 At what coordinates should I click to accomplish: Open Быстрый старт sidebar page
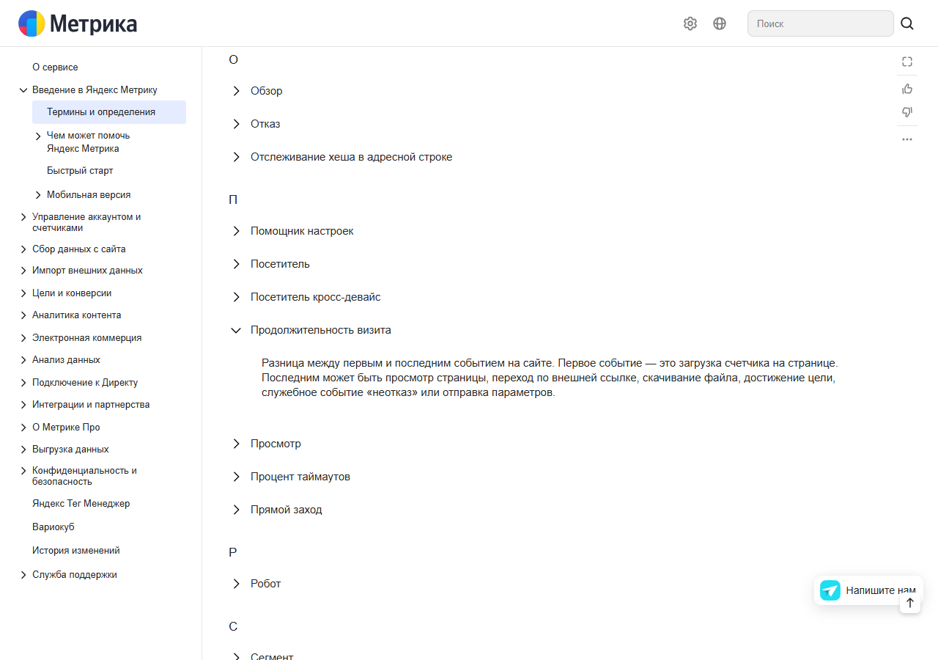(x=80, y=171)
